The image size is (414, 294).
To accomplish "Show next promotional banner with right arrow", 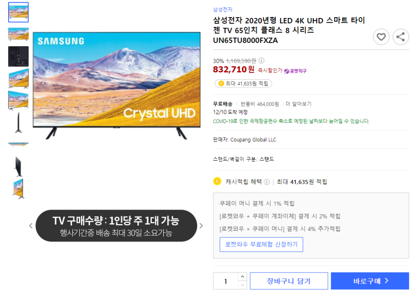I will [x=201, y=226].
